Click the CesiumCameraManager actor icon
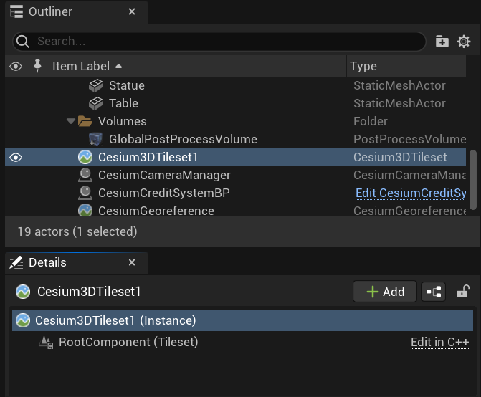 (x=85, y=175)
